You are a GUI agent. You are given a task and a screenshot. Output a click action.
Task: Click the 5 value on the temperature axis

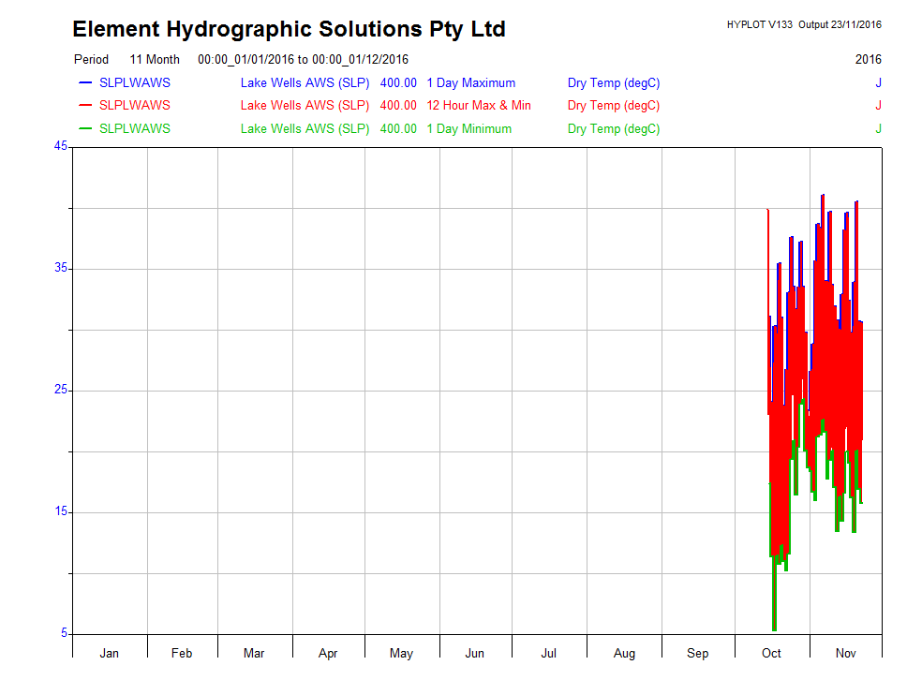(65, 633)
